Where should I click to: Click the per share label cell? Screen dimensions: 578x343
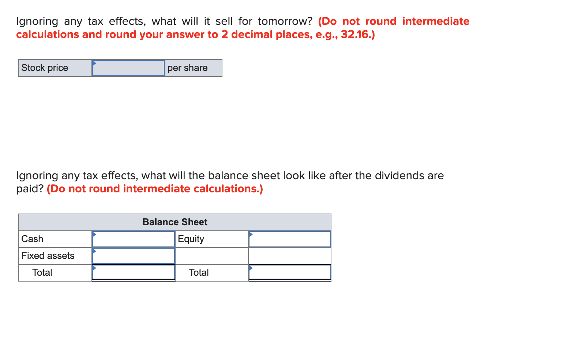[x=193, y=68]
